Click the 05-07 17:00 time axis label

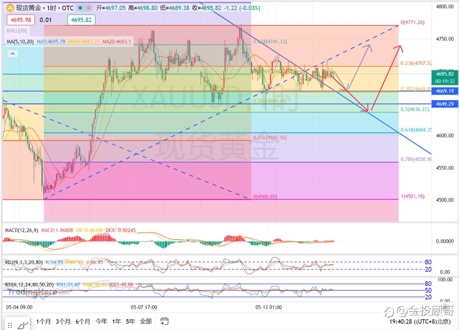[144, 307]
